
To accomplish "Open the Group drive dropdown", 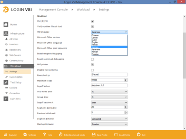I will pos(109,97).
